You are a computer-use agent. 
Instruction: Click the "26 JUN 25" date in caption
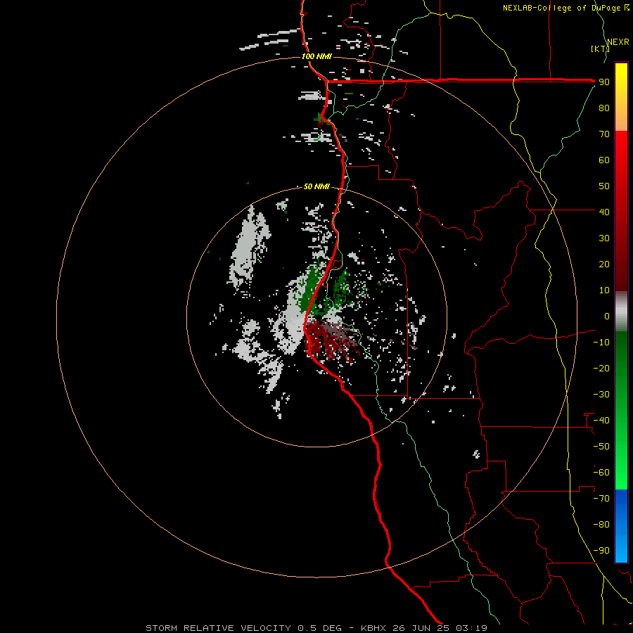421,628
